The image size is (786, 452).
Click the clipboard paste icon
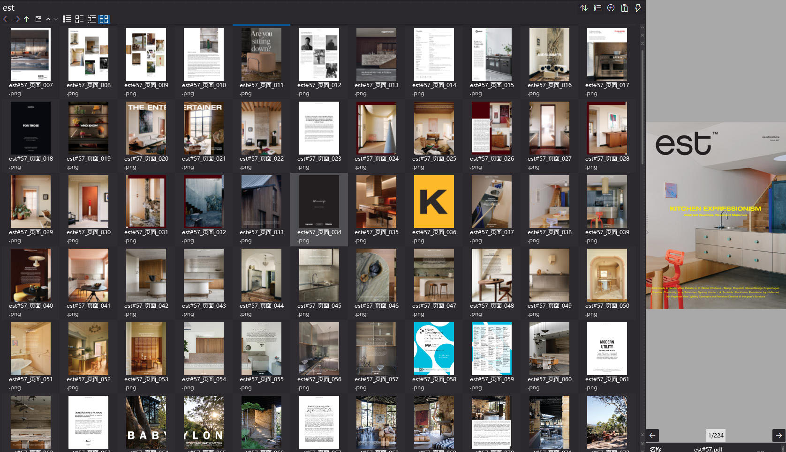coord(624,8)
